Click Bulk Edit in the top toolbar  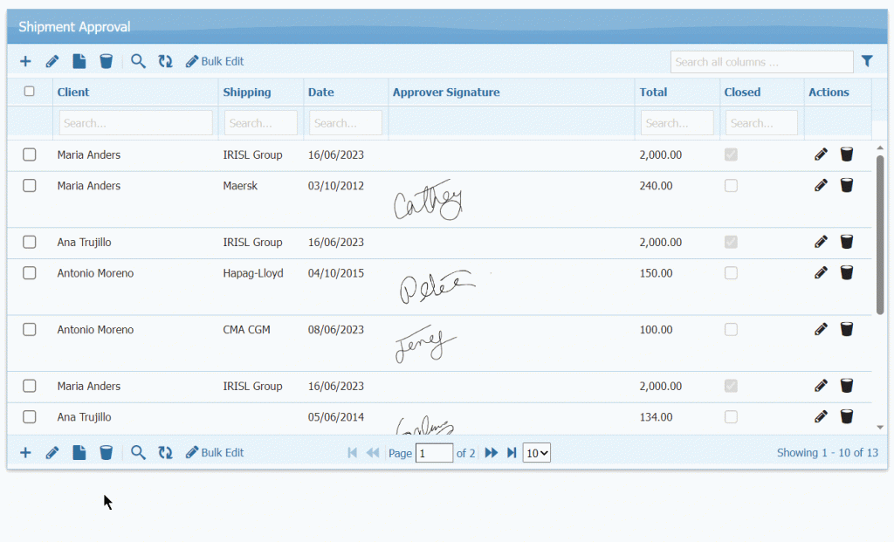coord(214,61)
